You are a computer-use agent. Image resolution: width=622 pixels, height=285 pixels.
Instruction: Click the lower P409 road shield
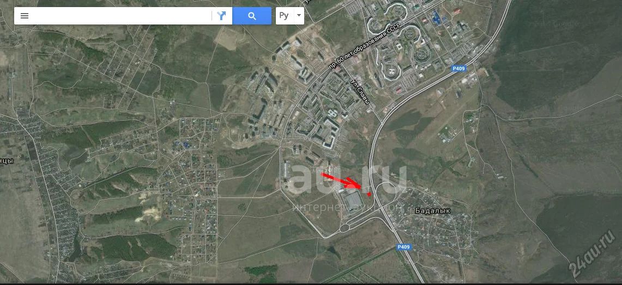pyautogui.click(x=403, y=247)
